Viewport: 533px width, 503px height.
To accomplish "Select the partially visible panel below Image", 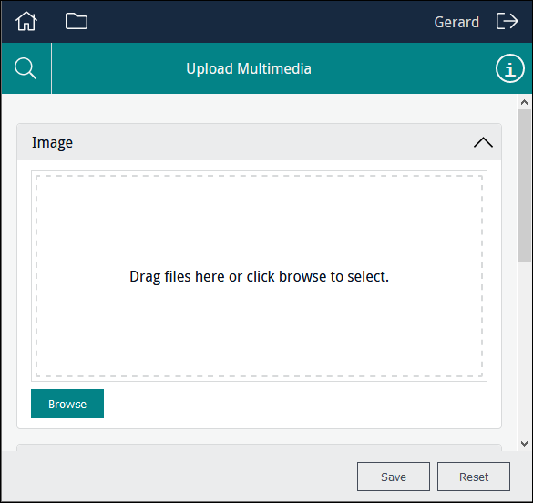I will point(259,447).
